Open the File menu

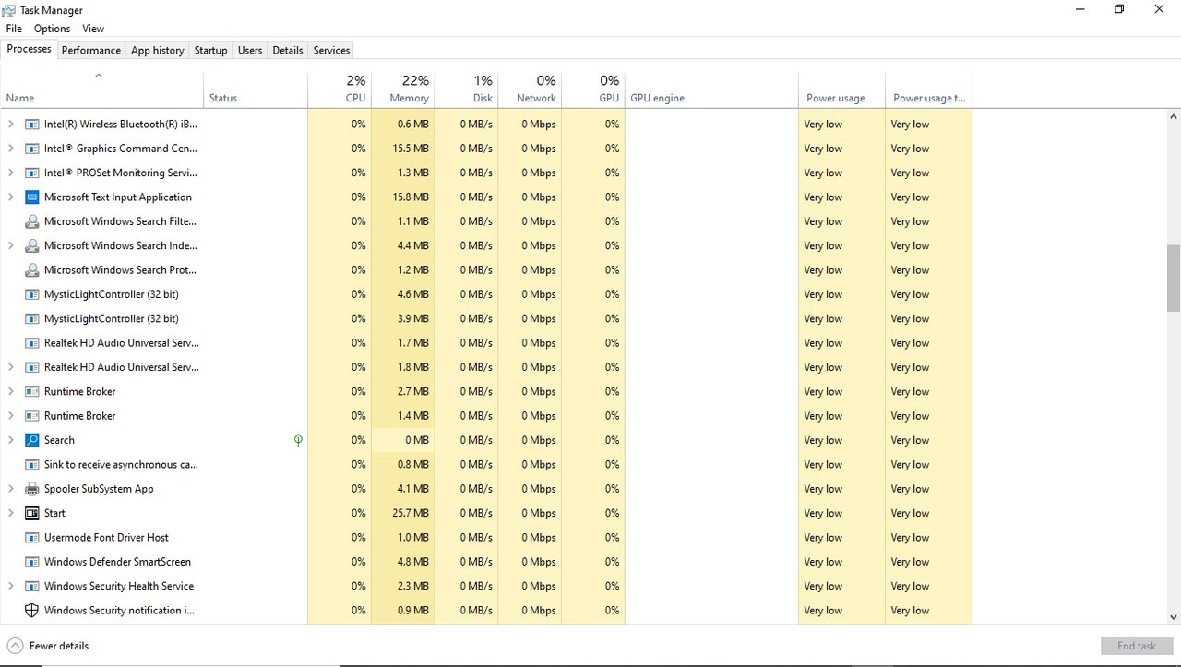[14, 29]
